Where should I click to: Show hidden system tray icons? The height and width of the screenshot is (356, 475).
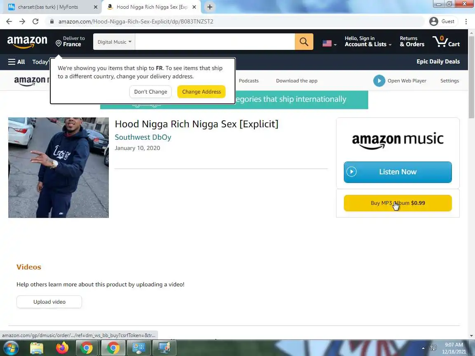click(x=423, y=348)
